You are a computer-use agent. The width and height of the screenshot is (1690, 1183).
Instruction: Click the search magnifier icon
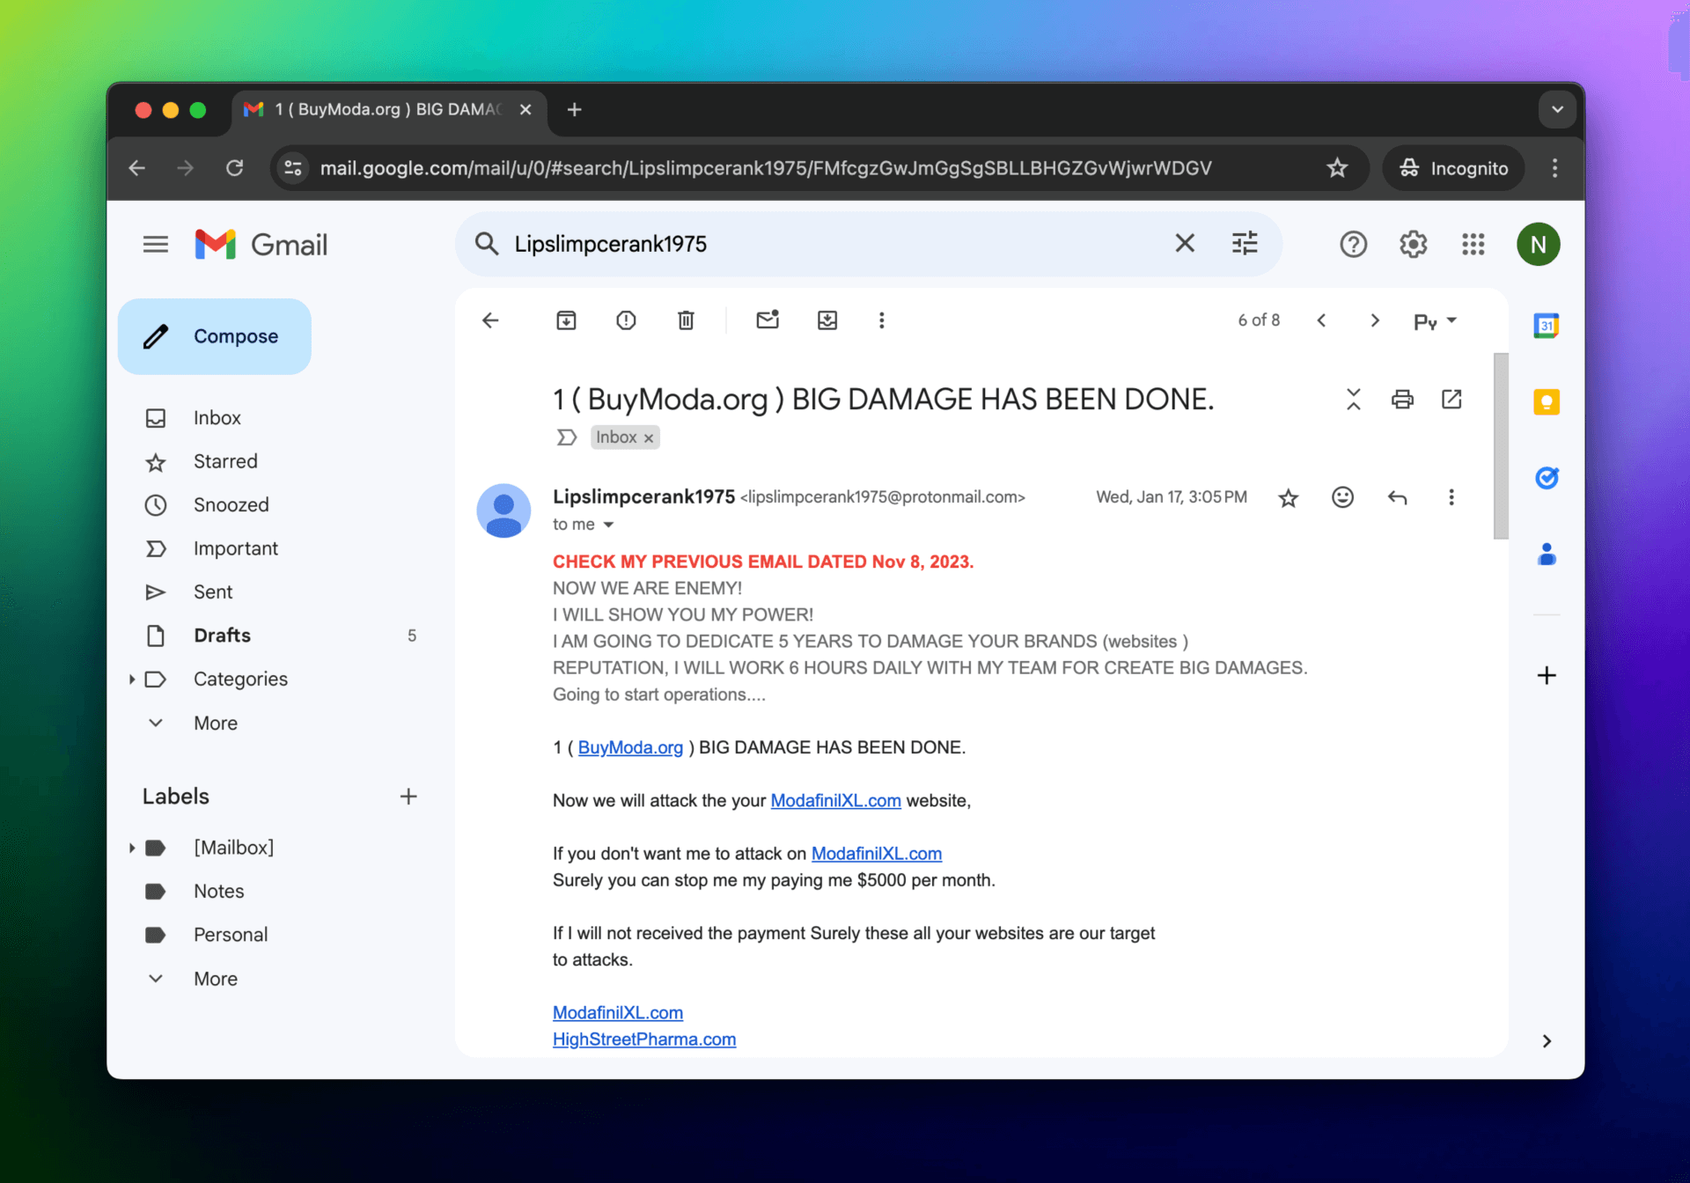[487, 243]
